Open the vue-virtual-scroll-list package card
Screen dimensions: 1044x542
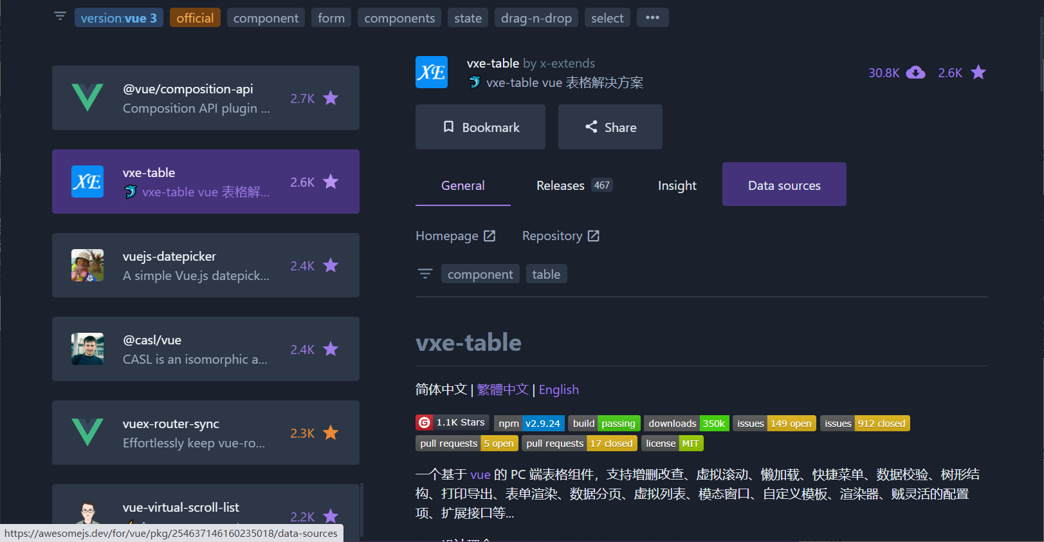[x=206, y=512]
